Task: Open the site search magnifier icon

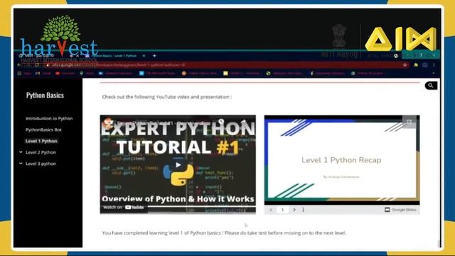Action: 431,85
